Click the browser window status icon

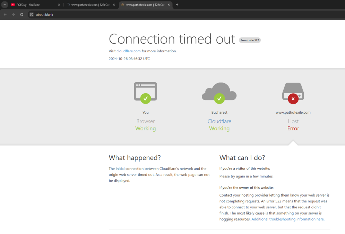tap(145, 93)
